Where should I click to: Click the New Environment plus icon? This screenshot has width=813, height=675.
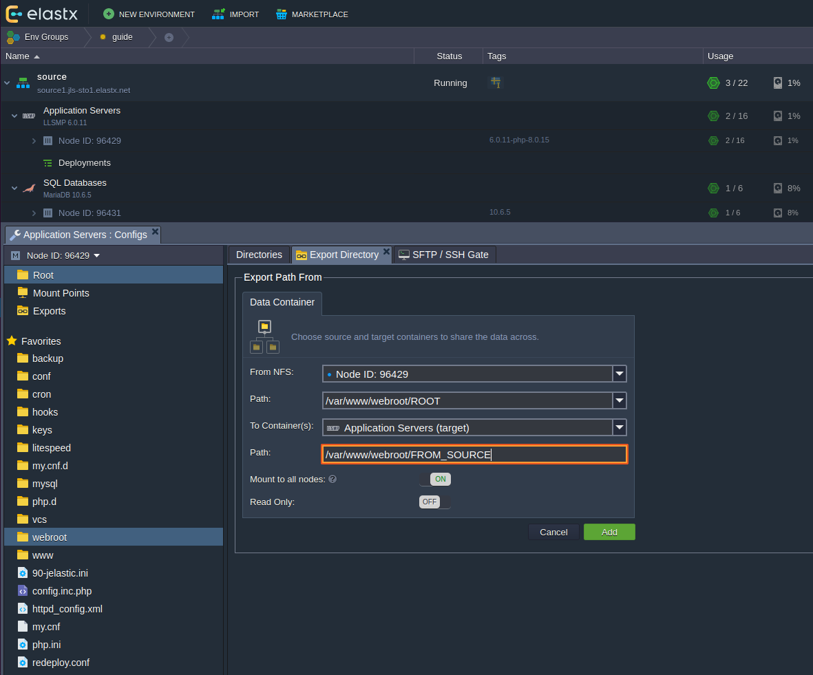click(x=109, y=14)
